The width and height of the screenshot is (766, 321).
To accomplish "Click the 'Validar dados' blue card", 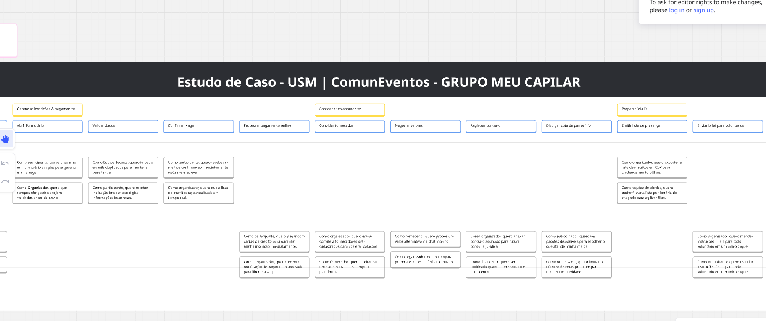I will (123, 126).
